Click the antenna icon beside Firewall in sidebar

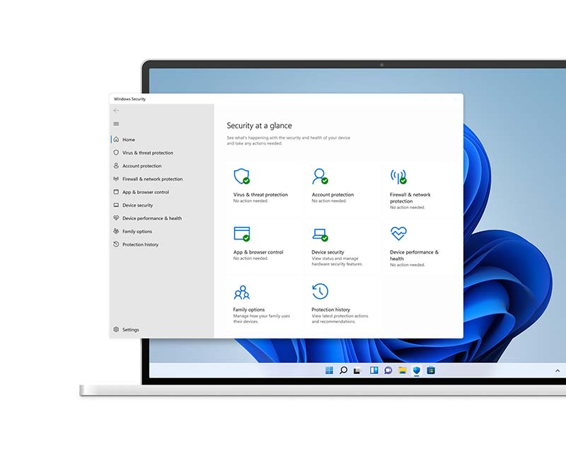click(116, 178)
